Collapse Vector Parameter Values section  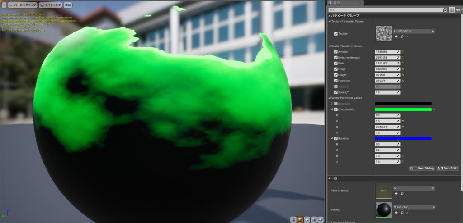(330, 98)
